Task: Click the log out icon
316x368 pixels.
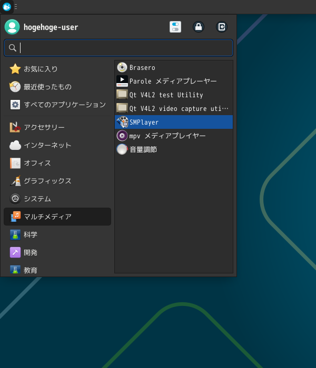Action: [222, 27]
